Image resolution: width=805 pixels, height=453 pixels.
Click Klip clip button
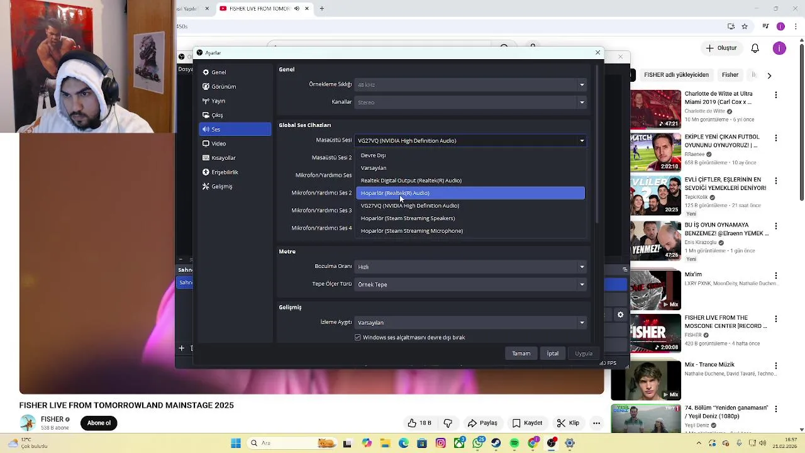[567, 423]
